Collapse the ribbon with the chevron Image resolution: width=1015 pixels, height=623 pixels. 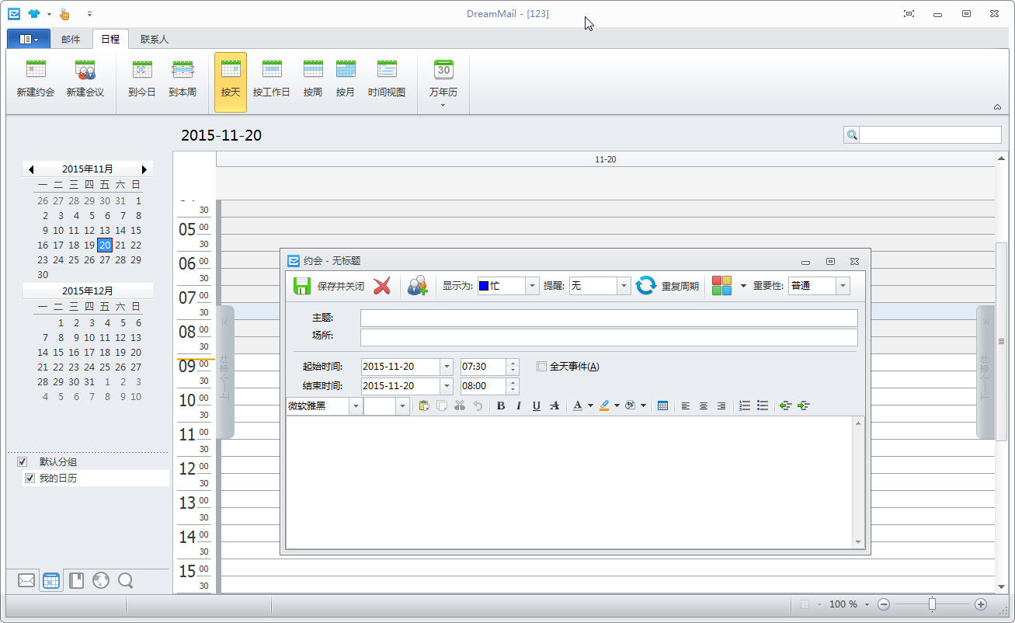(x=998, y=107)
